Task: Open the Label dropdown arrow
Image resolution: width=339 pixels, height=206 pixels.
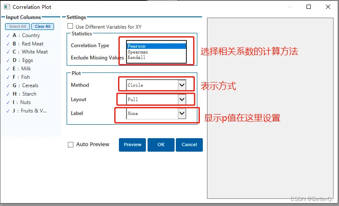Action: 182,113
